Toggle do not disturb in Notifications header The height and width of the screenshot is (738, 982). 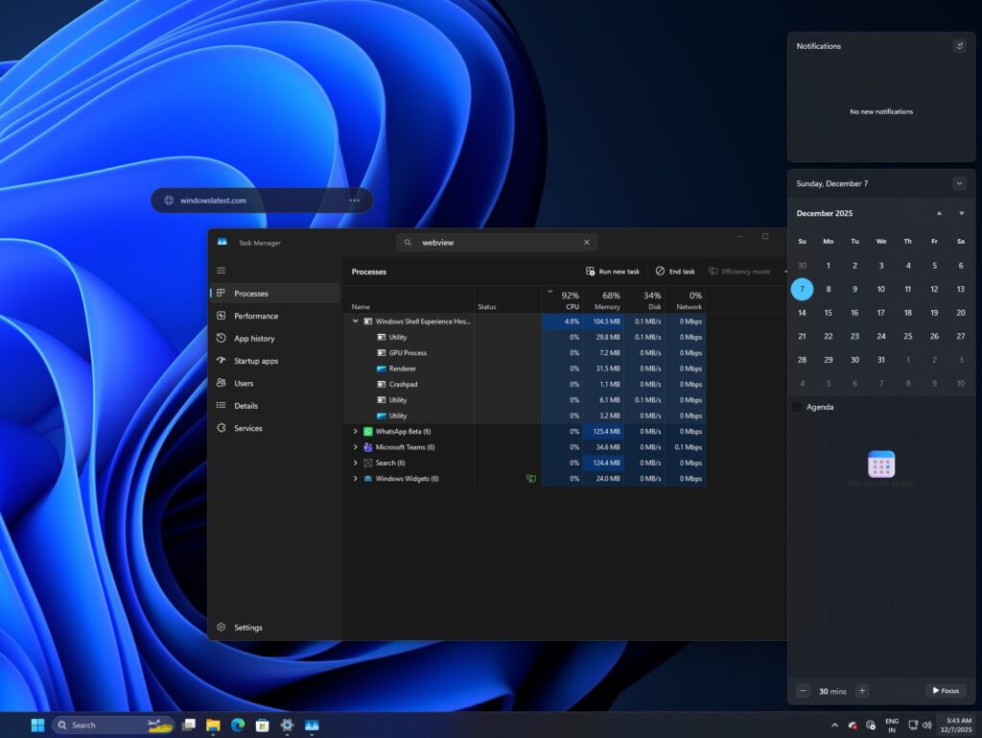click(959, 46)
